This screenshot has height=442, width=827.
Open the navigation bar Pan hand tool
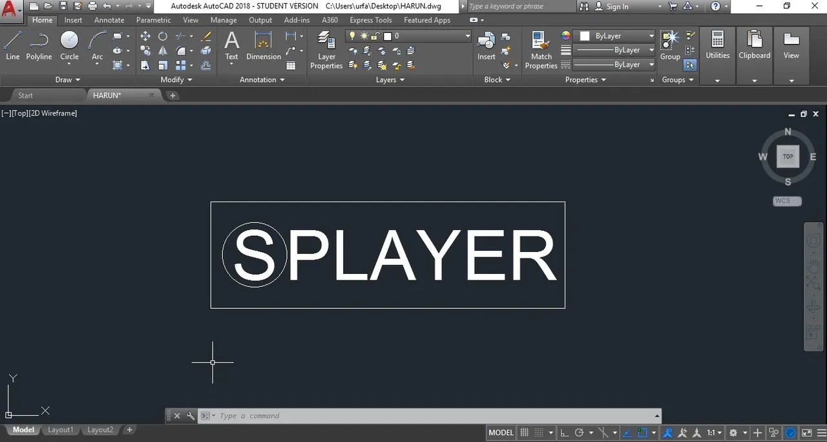click(813, 266)
